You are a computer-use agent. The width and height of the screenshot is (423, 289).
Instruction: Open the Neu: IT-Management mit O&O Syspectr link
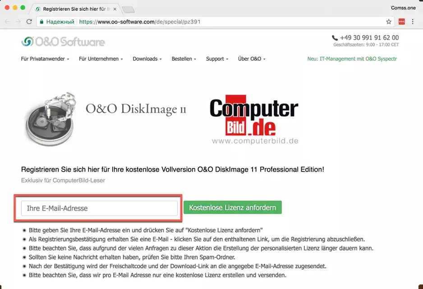coord(352,59)
